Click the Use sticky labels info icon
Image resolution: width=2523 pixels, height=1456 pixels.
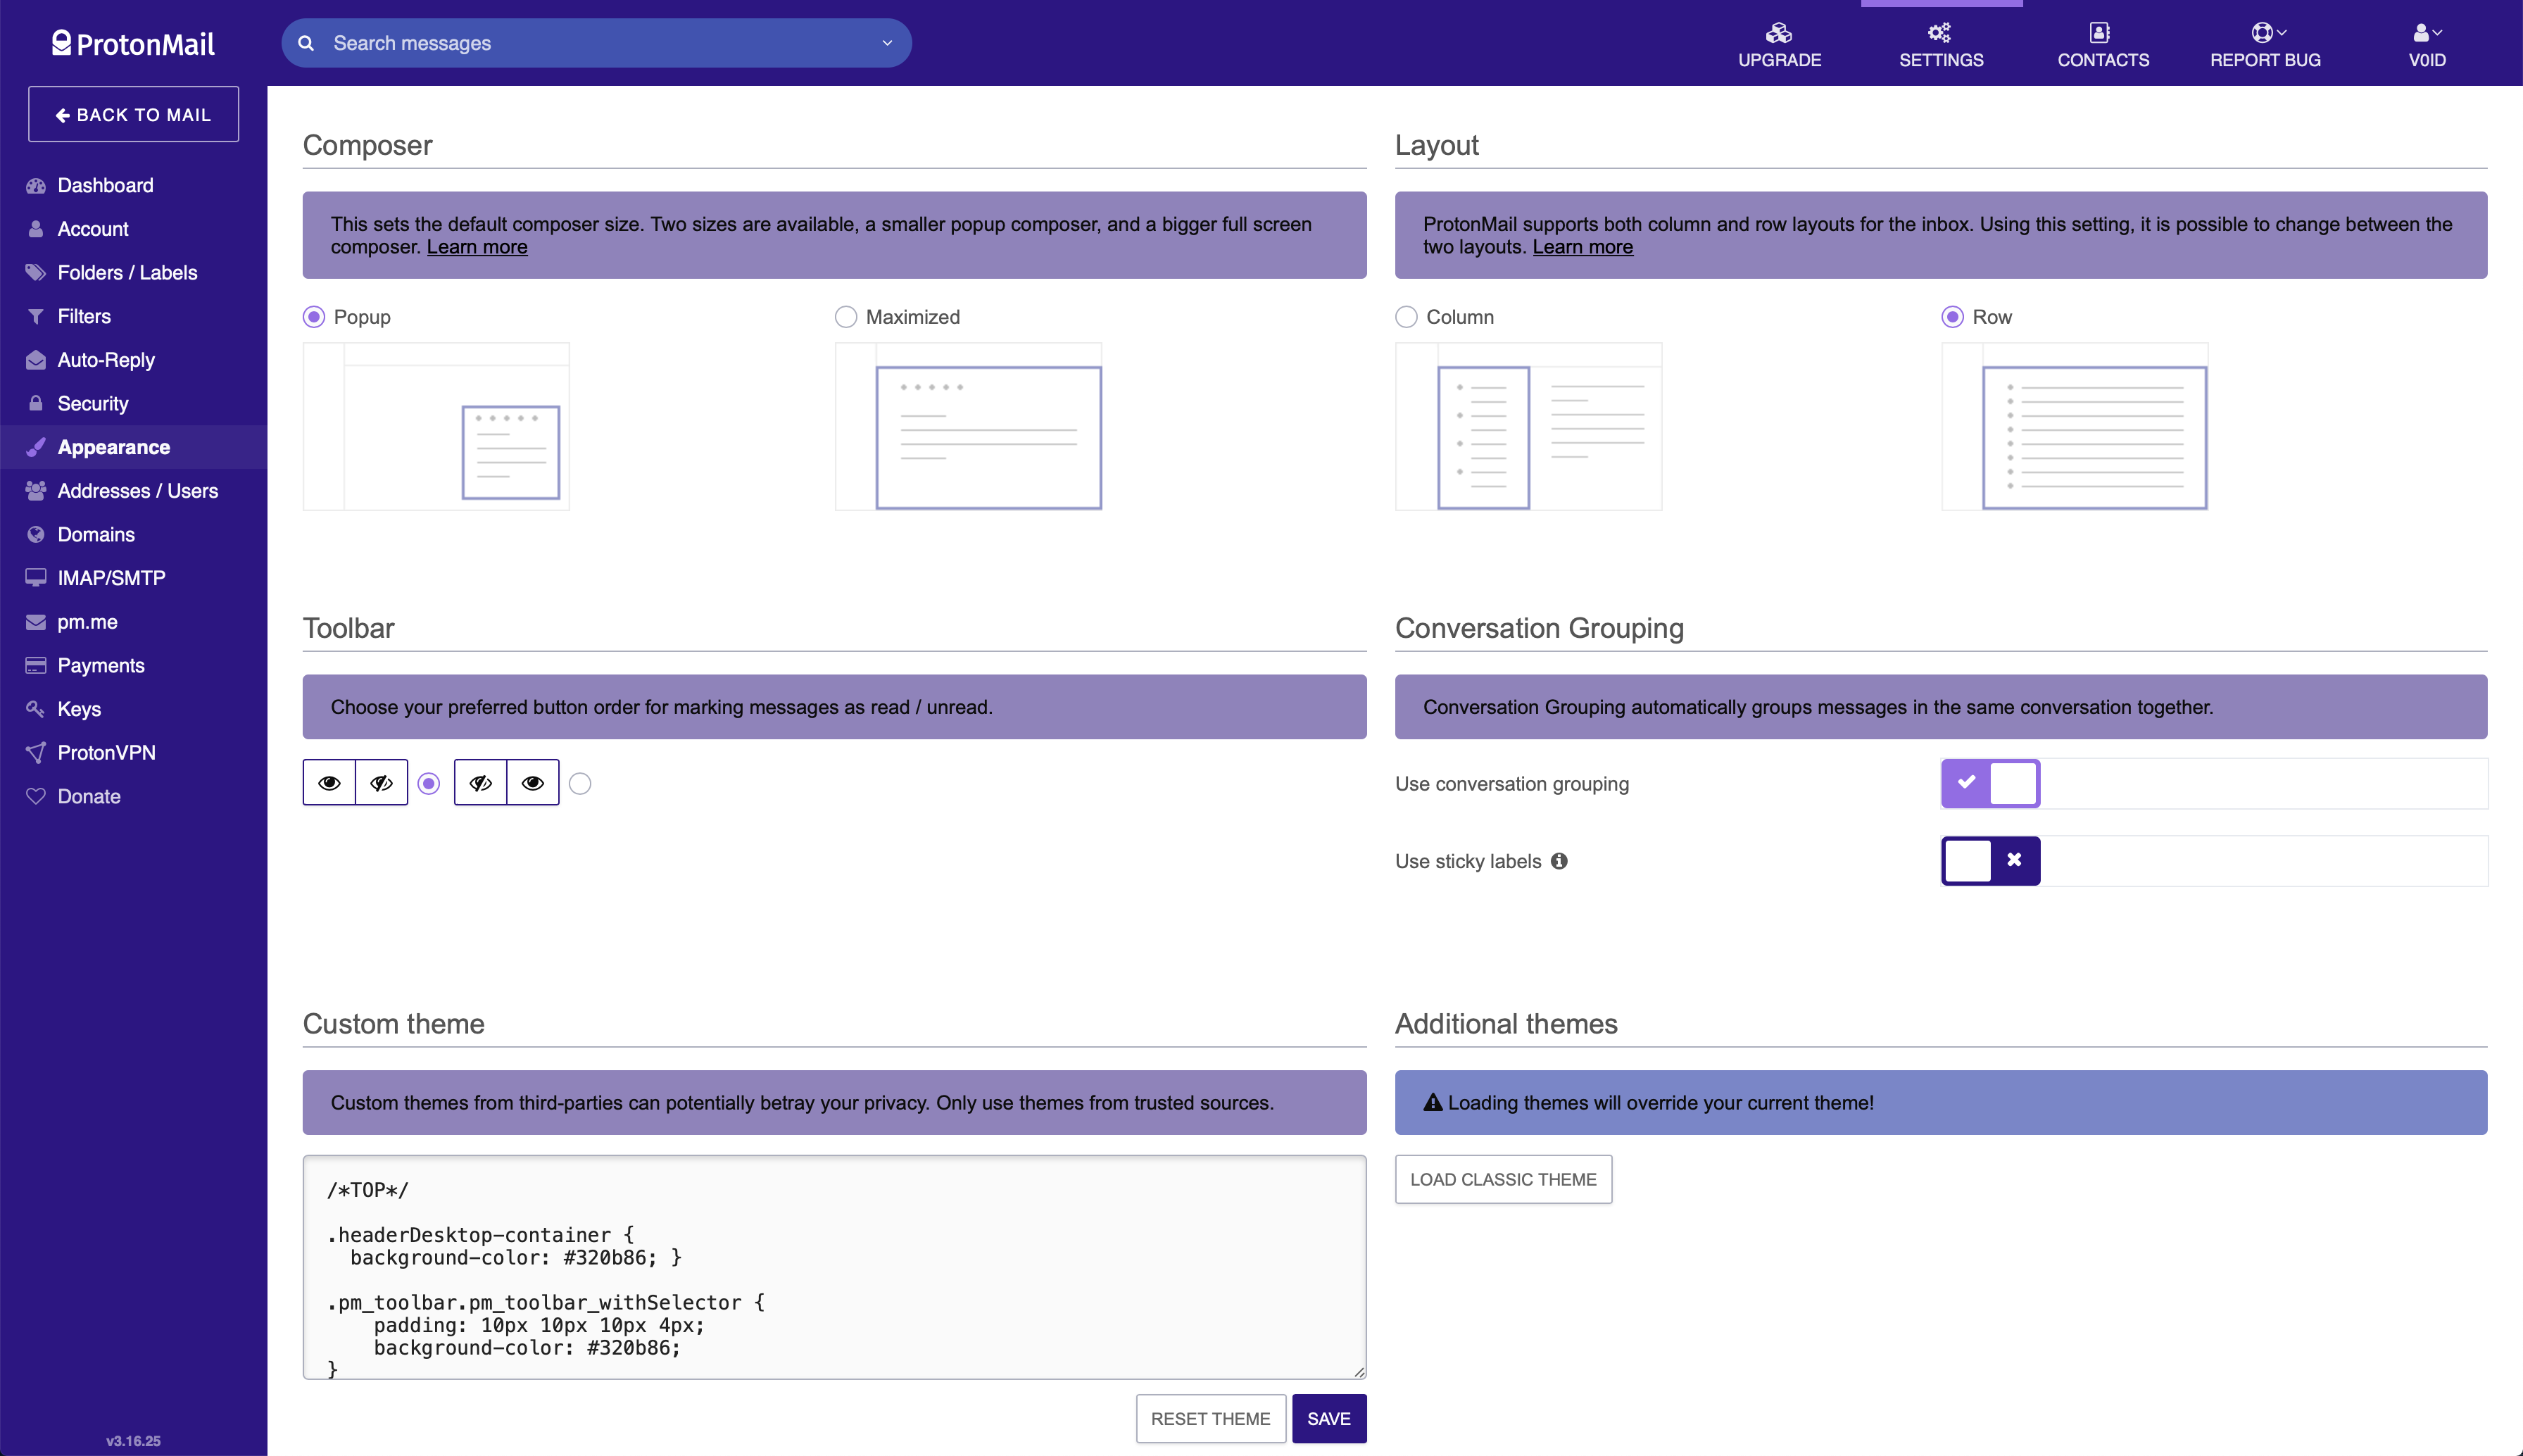click(1559, 861)
